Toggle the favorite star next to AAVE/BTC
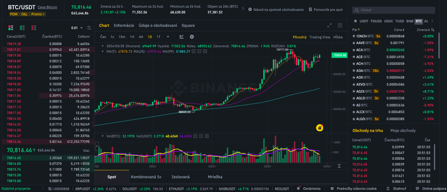Image resolution: width=447 pixels, height=192 pixels. tap(353, 43)
